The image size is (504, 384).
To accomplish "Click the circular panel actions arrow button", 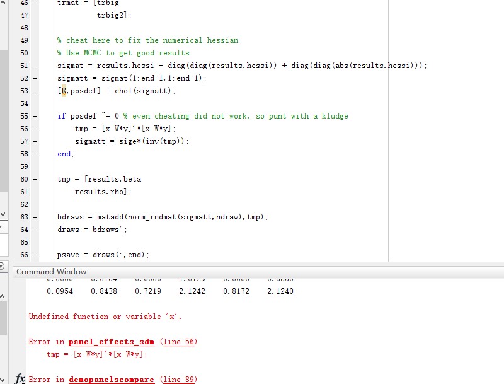I will pyautogui.click(x=3, y=267).
